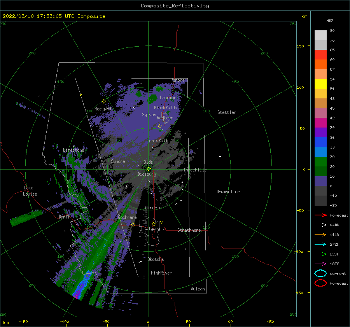Viewport: 350px width, 327px height.
Task: Click the yellow diamond marker above Calgary label
Action: pyautogui.click(x=154, y=224)
